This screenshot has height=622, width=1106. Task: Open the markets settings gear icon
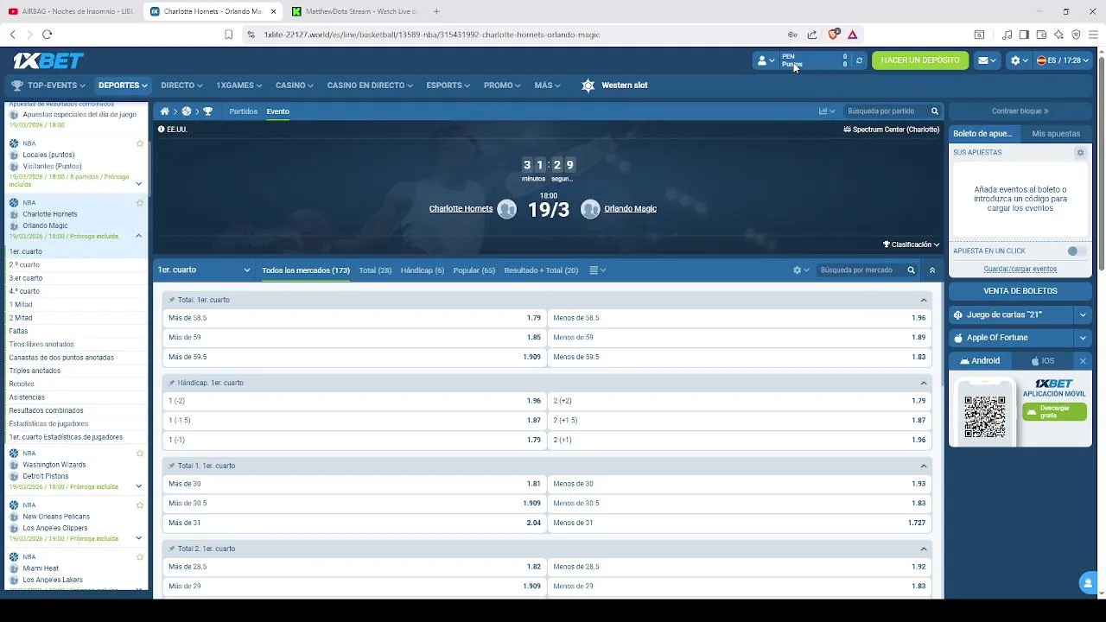801,270
